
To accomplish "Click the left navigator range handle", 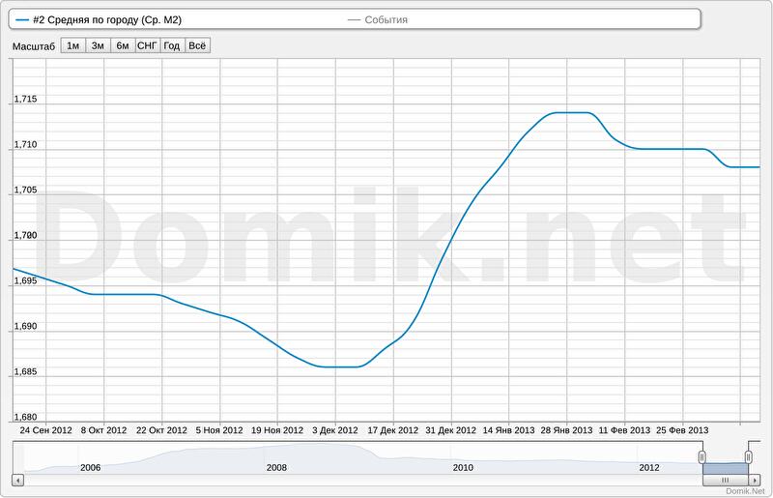I will 702,456.
